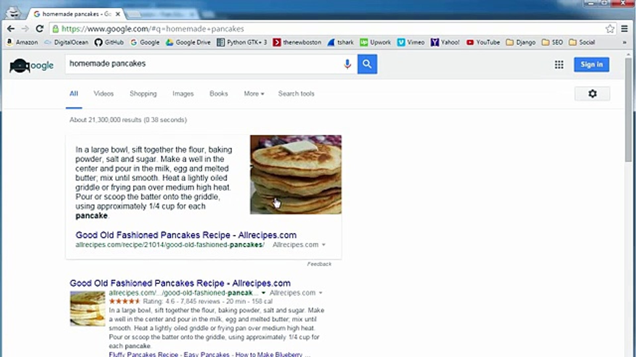Show hidden bookmarks overflow chevron
Screen dimensions: 636x357
(x=624, y=42)
